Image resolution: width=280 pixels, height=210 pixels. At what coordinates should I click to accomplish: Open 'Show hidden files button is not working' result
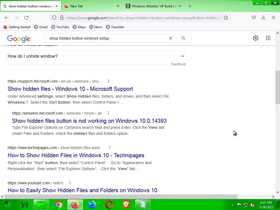89,121
